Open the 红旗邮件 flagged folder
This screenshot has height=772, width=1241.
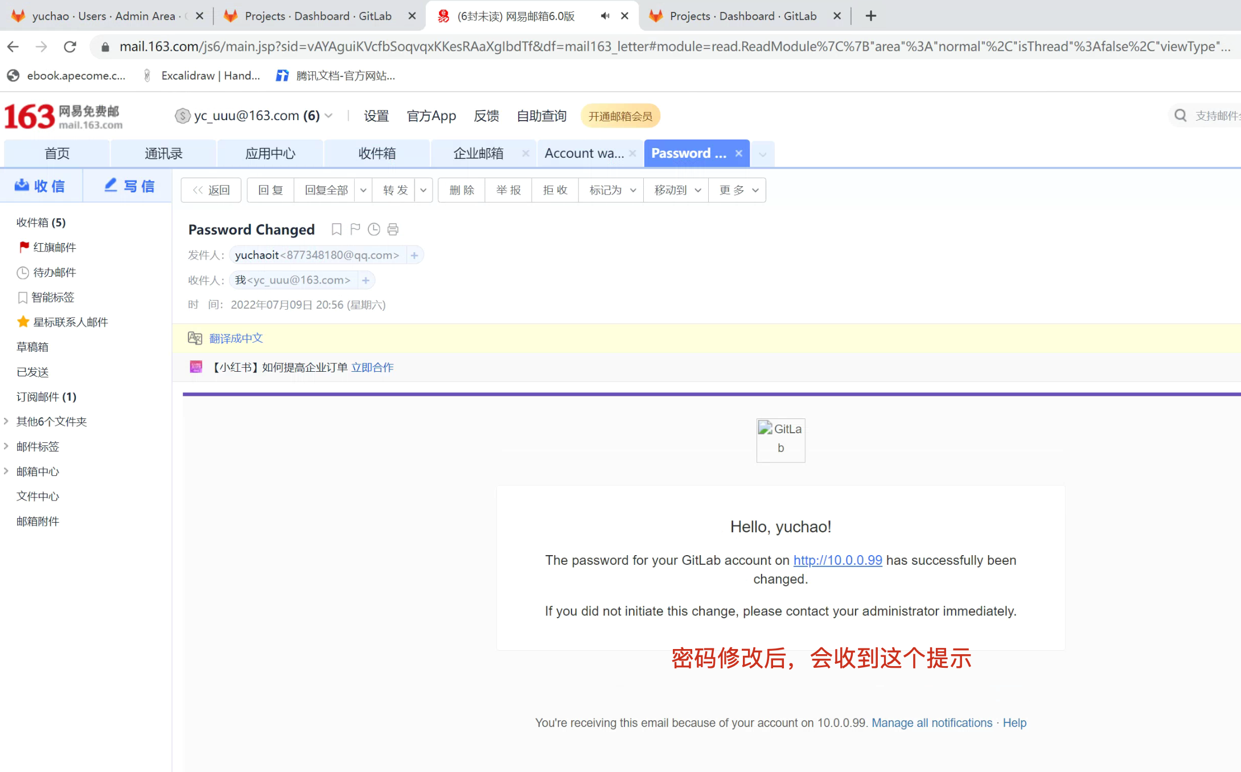click(54, 247)
